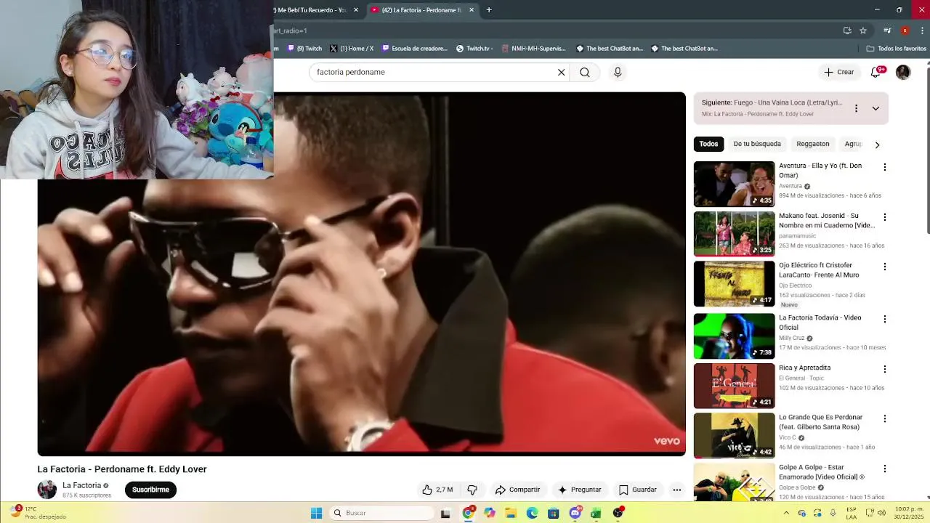Open options for Lo Grande Que Es Perdonar

884,418
